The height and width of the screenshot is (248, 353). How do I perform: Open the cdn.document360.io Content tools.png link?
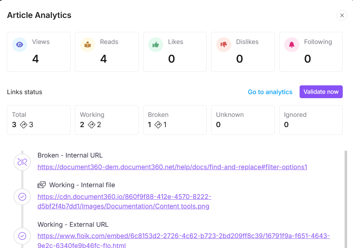[x=124, y=201]
